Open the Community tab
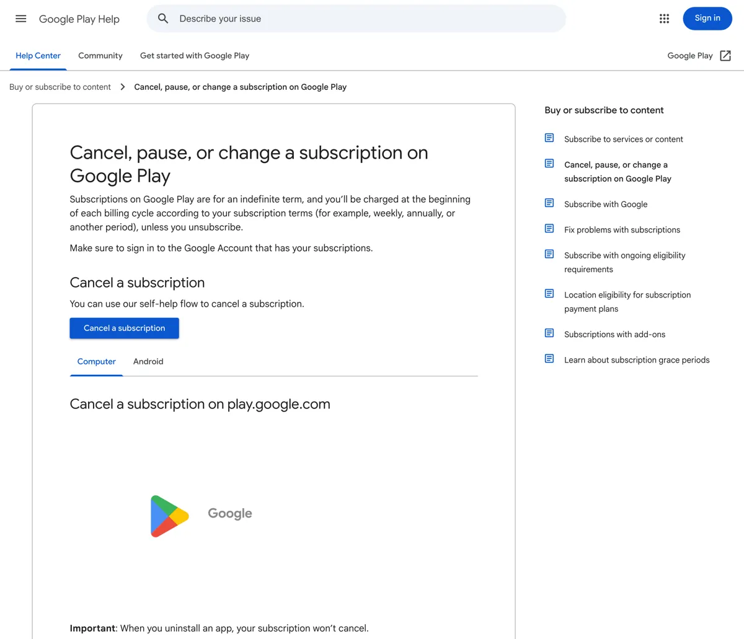Screen dimensions: 744x639 point(100,56)
